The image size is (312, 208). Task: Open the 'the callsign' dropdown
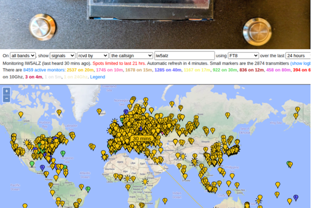point(131,56)
